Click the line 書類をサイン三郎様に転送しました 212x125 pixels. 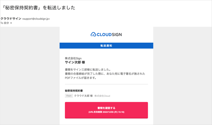click(88, 69)
